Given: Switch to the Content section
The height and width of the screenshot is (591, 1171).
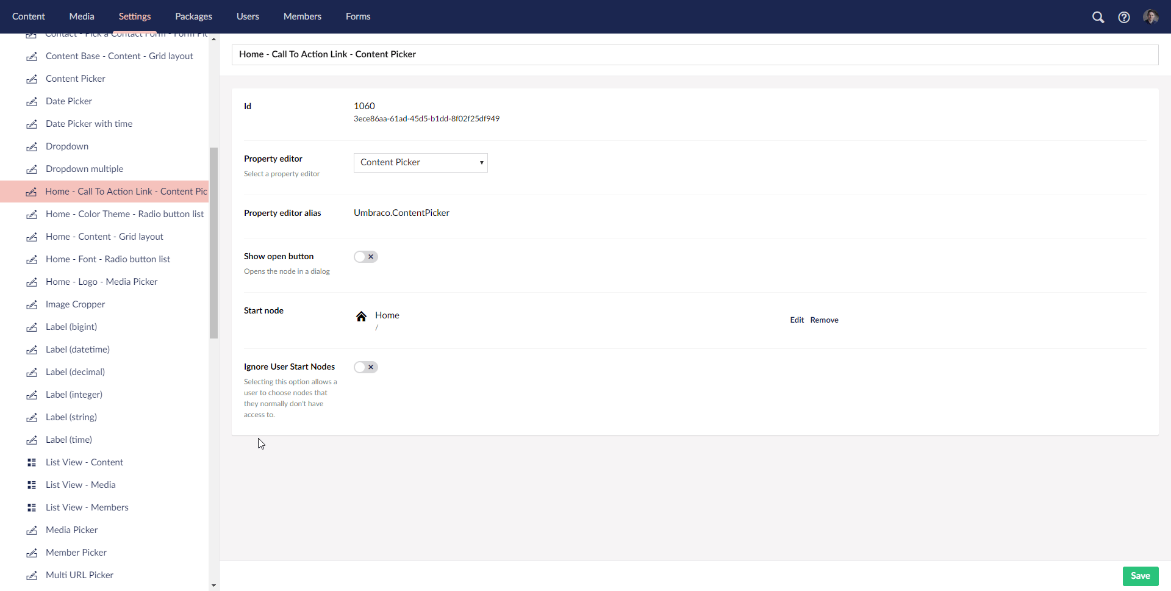Looking at the screenshot, I should pos(28,16).
